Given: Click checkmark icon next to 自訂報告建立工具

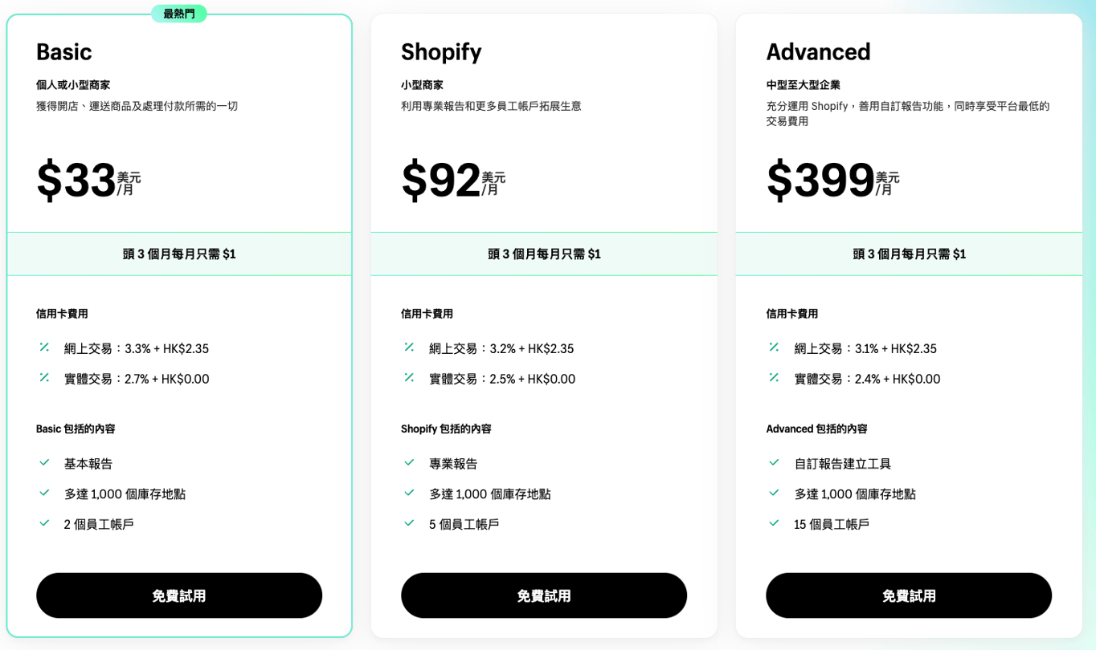Looking at the screenshot, I should 774,463.
